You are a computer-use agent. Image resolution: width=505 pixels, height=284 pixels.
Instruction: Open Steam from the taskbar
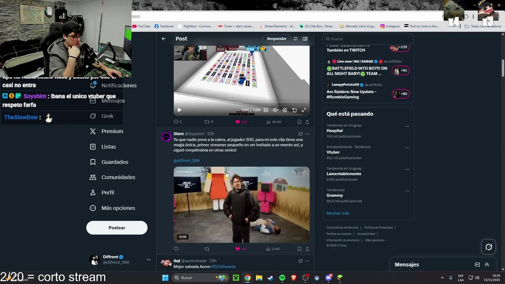270,278
